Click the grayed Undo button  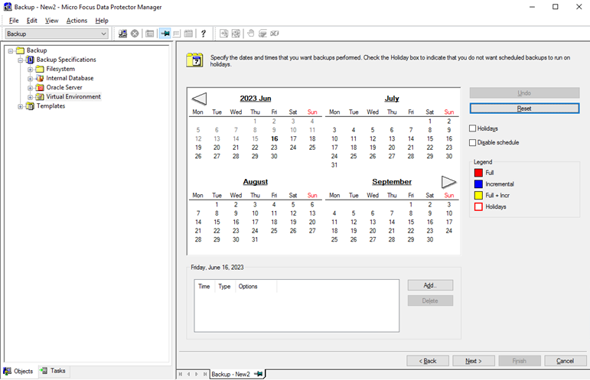524,93
